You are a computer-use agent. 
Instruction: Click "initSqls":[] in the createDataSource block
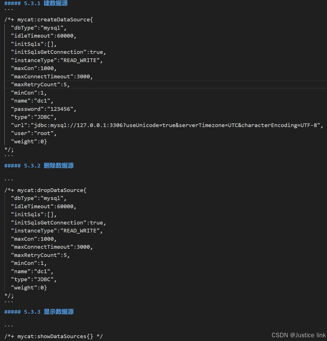pyautogui.click(x=34, y=44)
